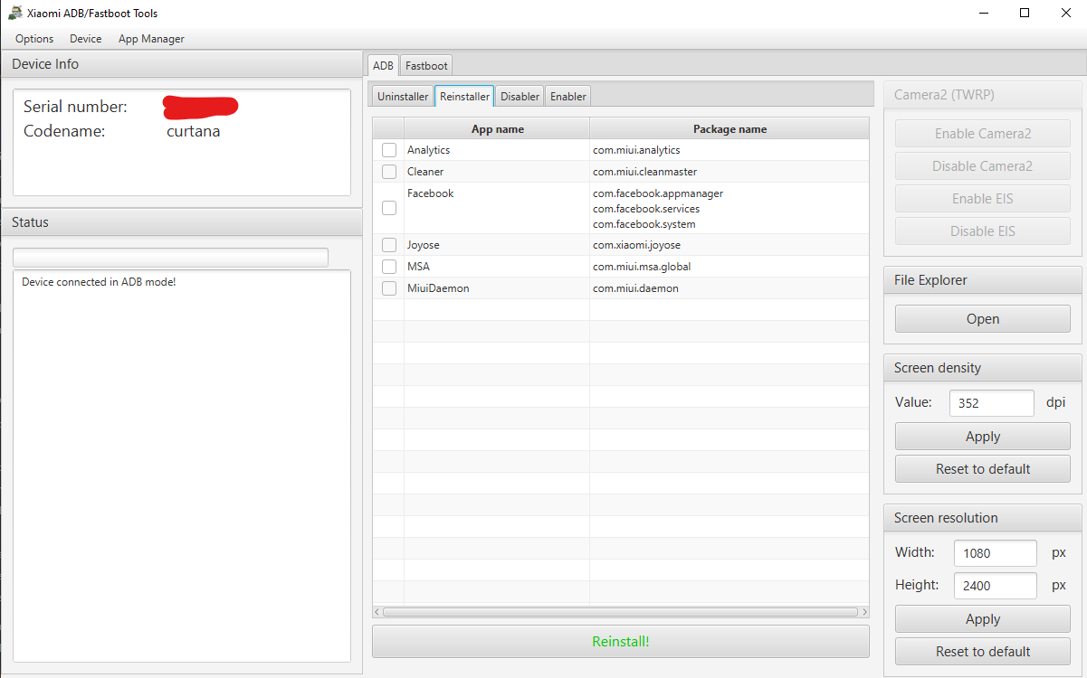Go to the Disabler tab
Screen dimensions: 1087x678
(x=520, y=97)
